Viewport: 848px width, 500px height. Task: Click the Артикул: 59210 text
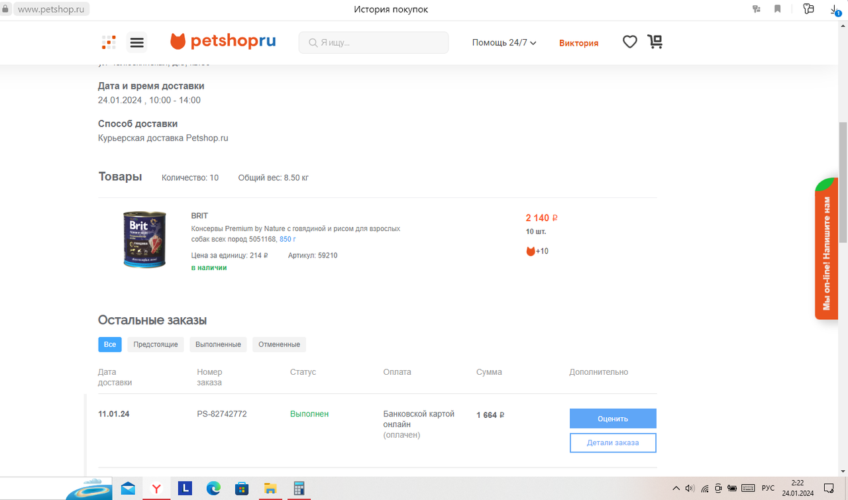coord(313,256)
